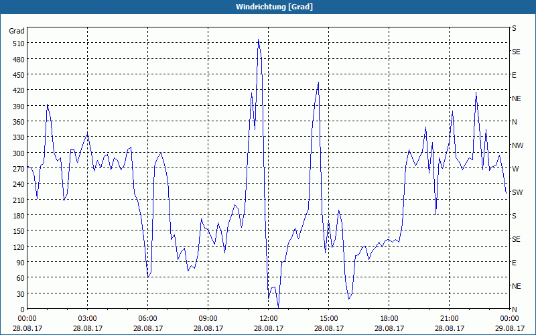Select the '28.08.17' date under 21:00
The image size is (536, 335).
(x=449, y=328)
